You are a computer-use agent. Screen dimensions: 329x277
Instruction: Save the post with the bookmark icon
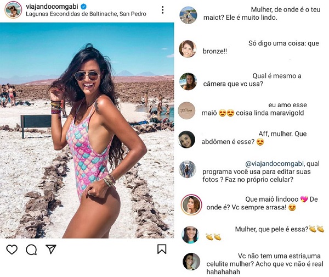click(162, 250)
